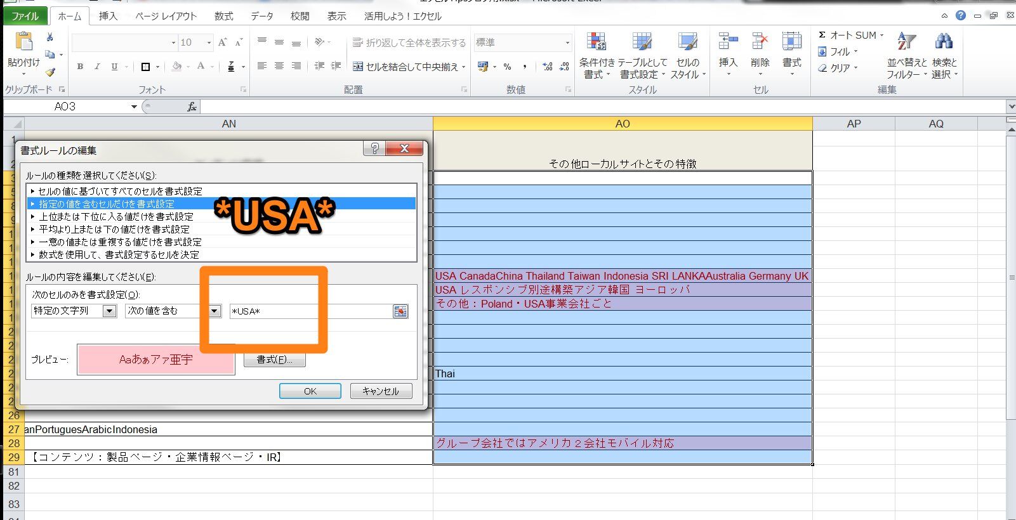This screenshot has width=1016, height=520.
Task: Click the range selector icon beside *USA* field
Action: tap(400, 311)
